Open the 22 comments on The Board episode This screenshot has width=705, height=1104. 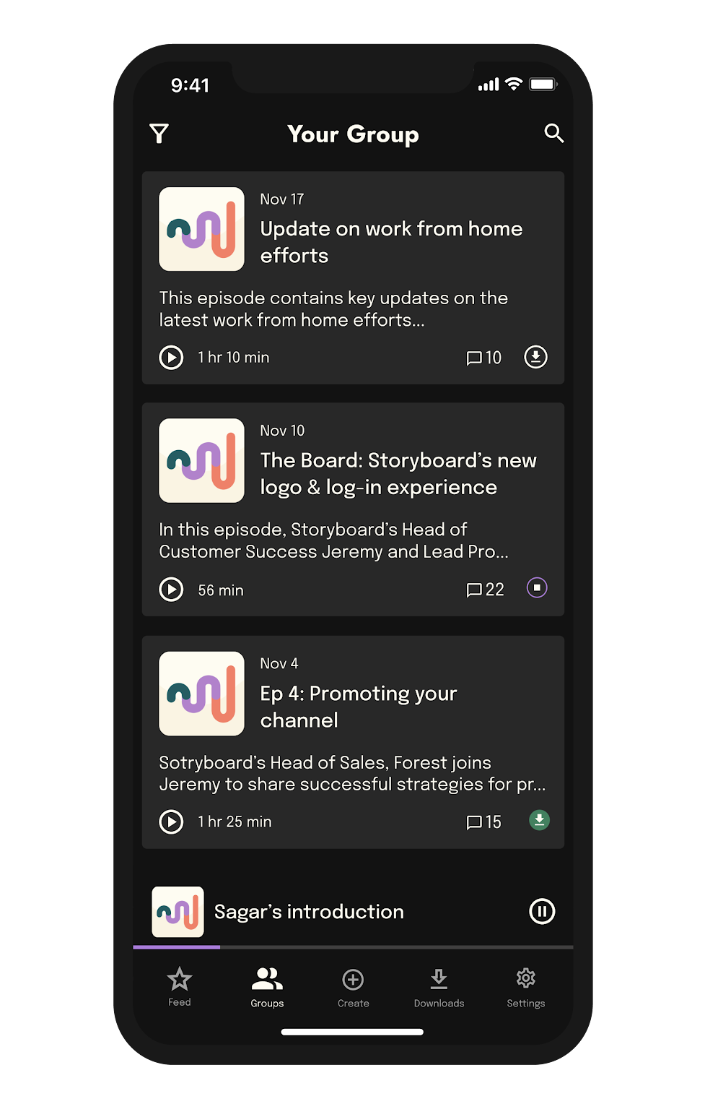485,590
